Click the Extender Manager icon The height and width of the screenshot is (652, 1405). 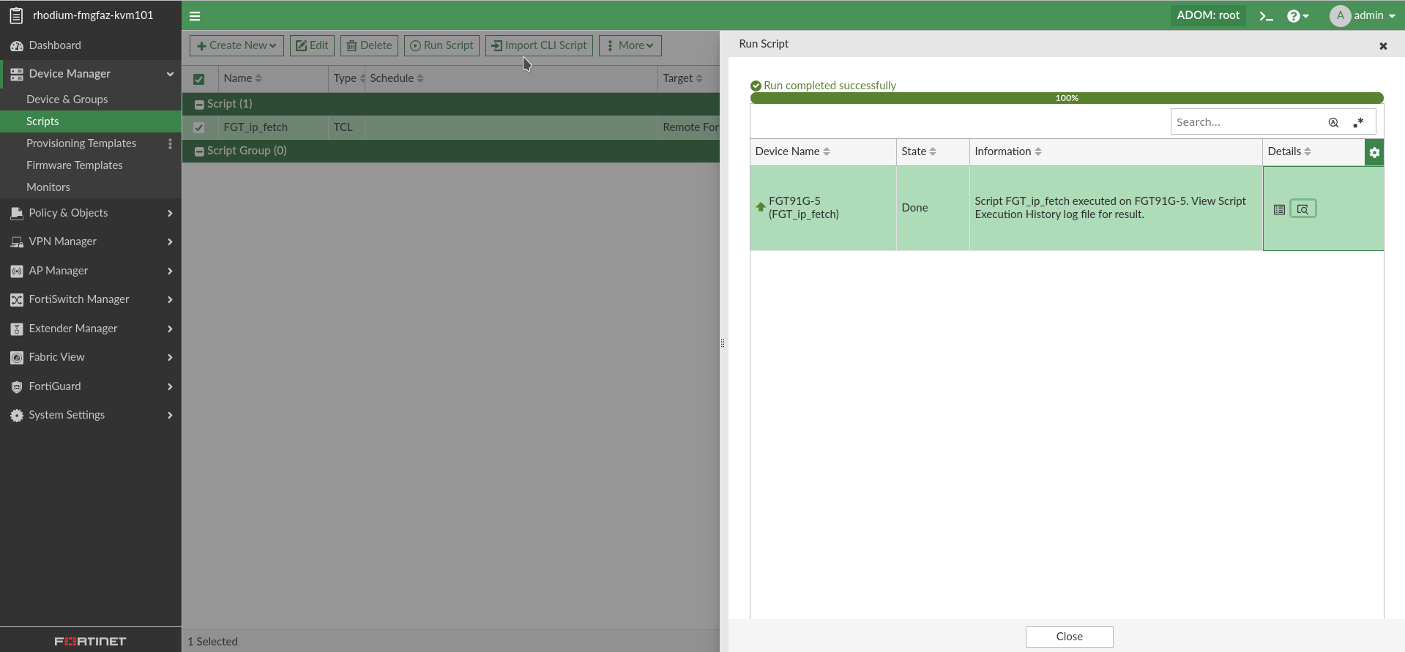(17, 329)
